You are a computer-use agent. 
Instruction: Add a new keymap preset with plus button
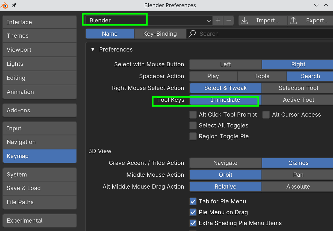coord(218,21)
